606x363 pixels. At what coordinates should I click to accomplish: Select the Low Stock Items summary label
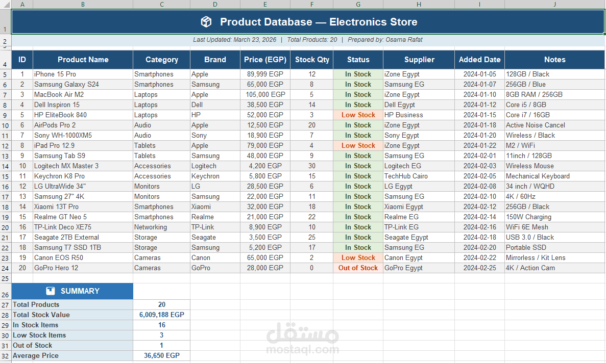(72, 335)
